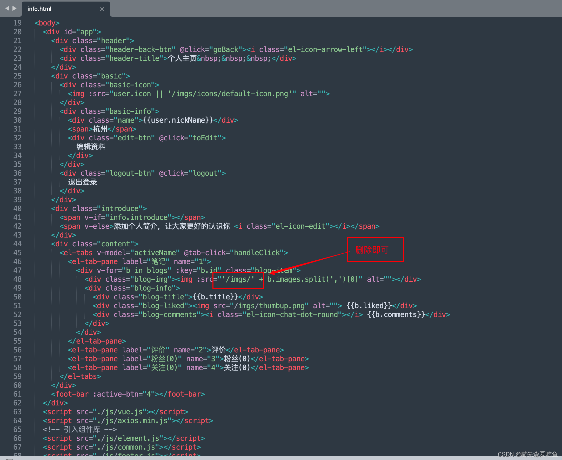The image size is (562, 460).
Task: Click the '/imgs/' string in the src
Action: tap(238, 279)
